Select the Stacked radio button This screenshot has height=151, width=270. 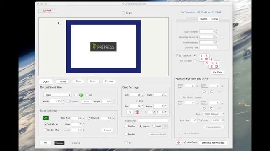tap(195, 55)
